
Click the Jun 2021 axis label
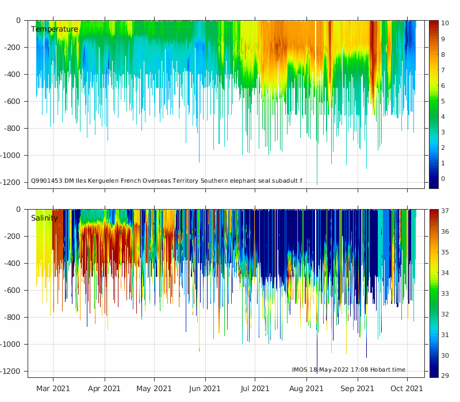205,389
